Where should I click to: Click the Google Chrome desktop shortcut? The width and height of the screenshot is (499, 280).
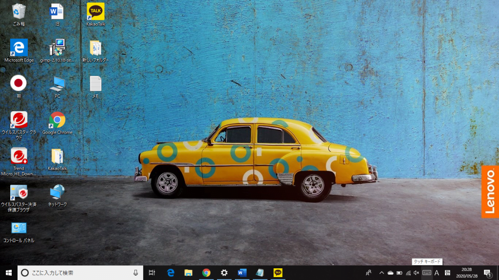tap(58, 120)
